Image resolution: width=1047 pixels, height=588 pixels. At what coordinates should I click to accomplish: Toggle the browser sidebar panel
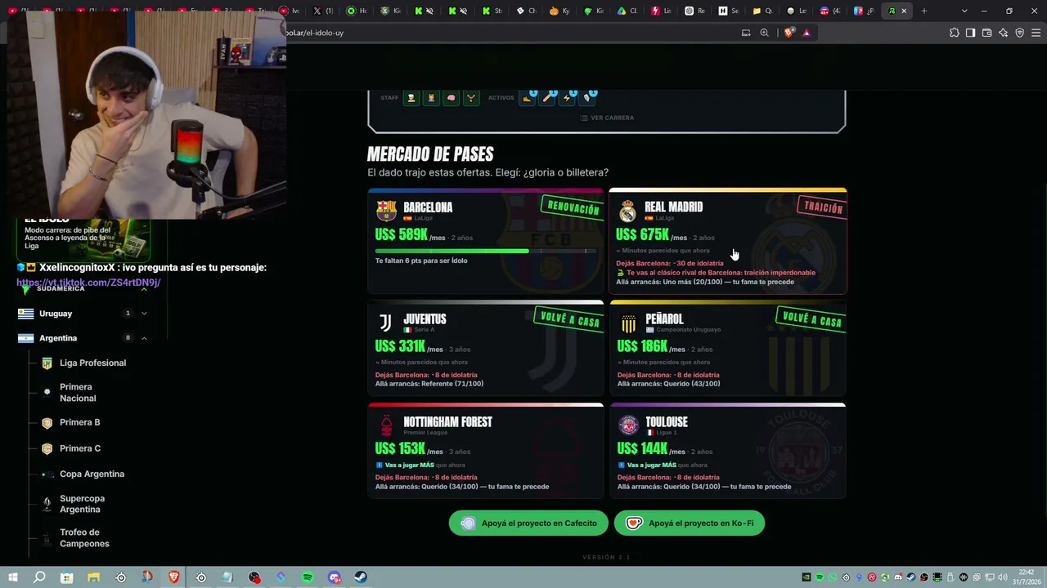coord(970,33)
